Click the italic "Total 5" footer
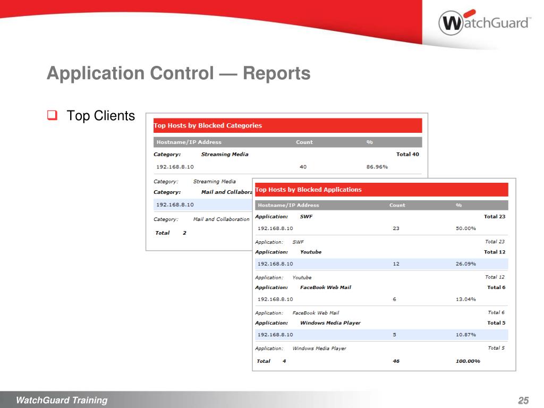544x408 pixels. [496, 347]
